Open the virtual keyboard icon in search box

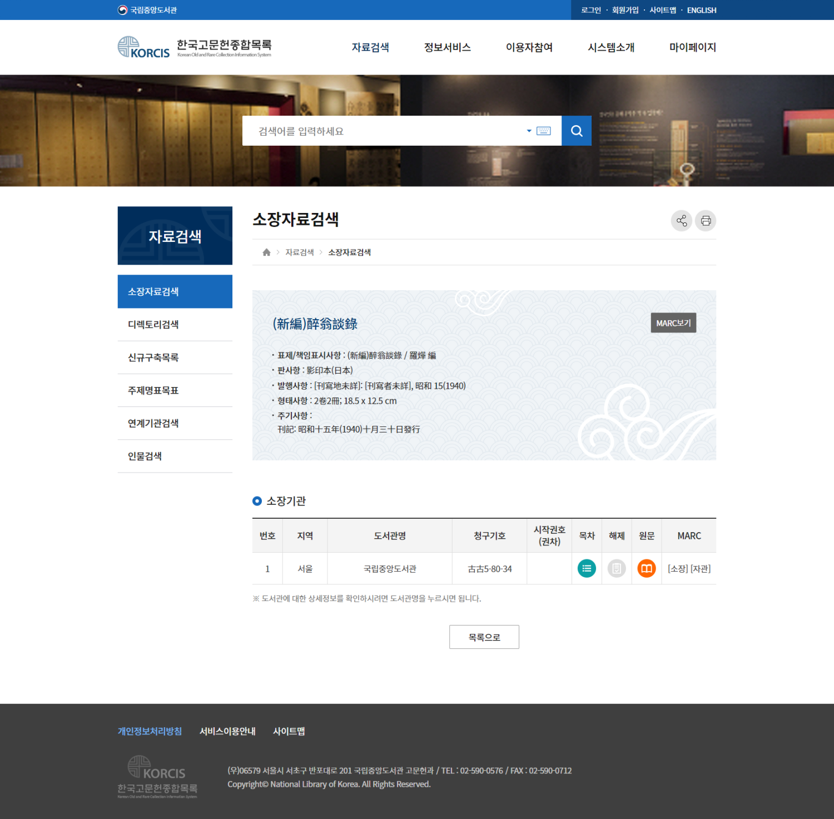pyautogui.click(x=543, y=131)
